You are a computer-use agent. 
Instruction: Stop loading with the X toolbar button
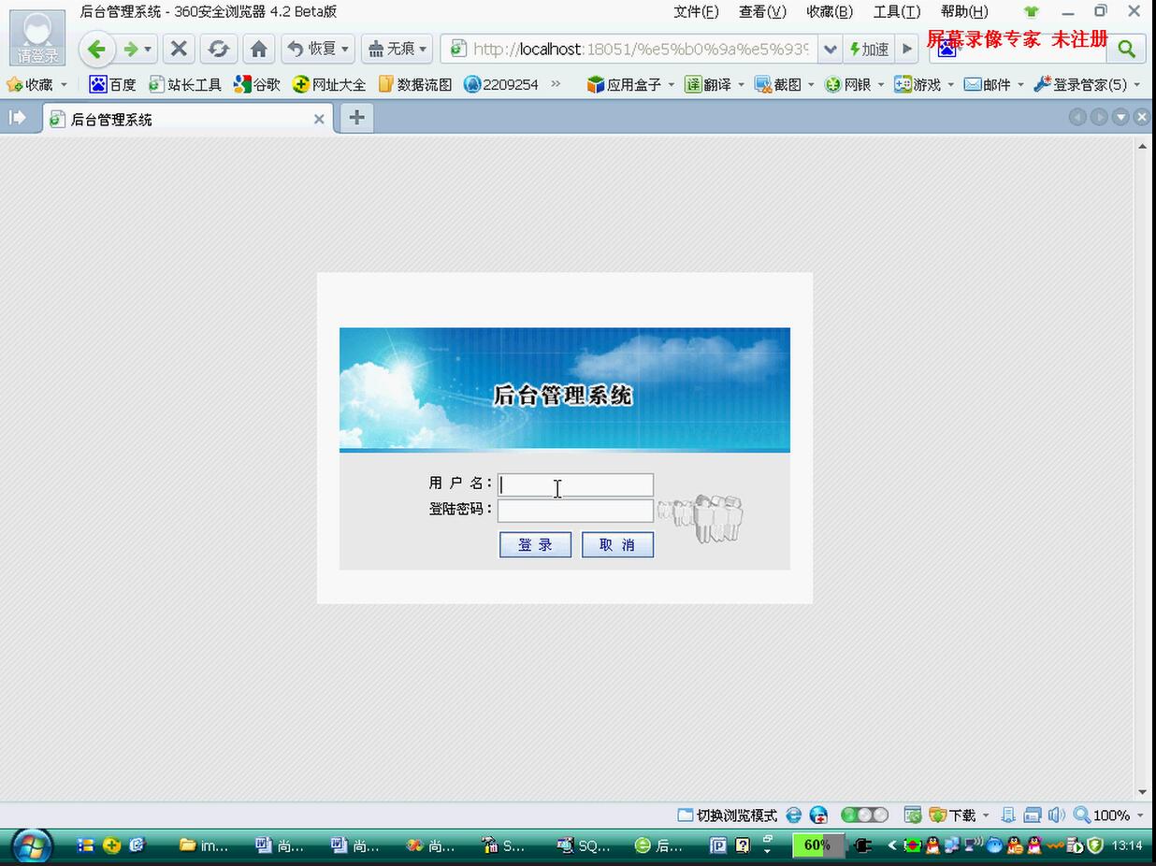pyautogui.click(x=179, y=49)
